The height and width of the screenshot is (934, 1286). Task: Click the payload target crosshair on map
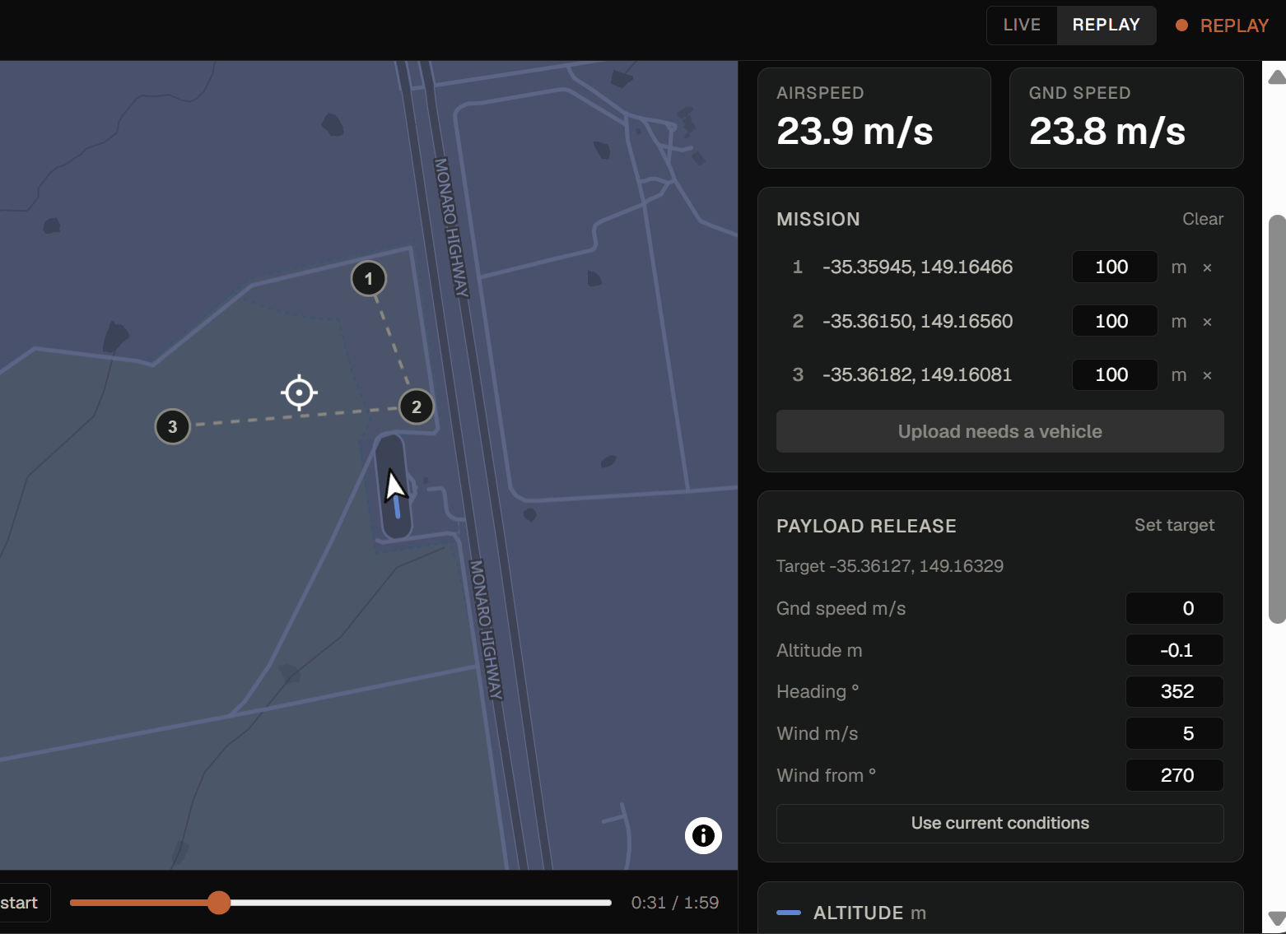(299, 393)
